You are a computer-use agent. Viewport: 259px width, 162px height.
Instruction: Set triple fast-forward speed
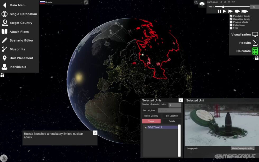(x=237, y=11)
